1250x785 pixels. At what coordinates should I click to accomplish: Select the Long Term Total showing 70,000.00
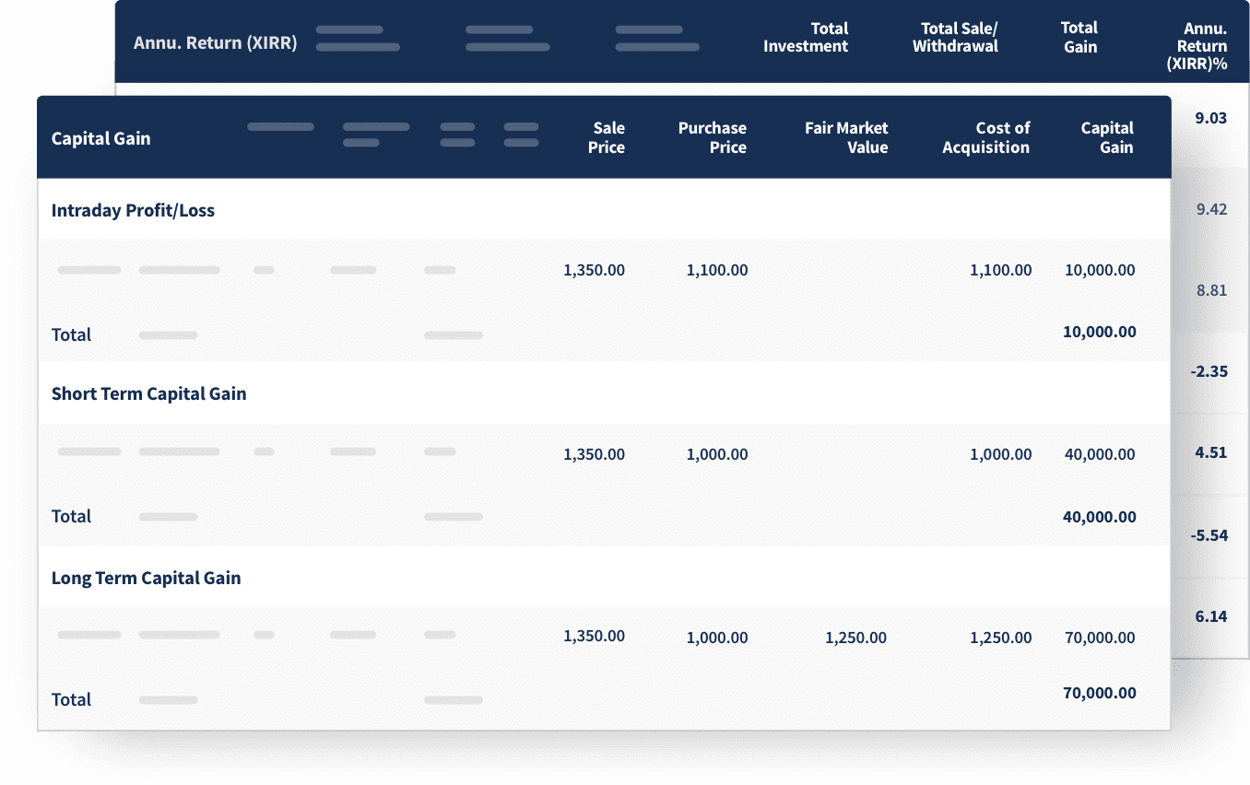pyautogui.click(x=1099, y=693)
